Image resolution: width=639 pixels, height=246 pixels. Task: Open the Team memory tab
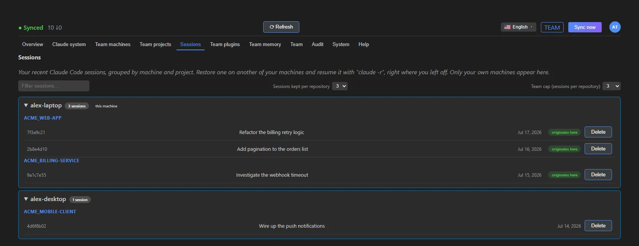click(x=265, y=45)
